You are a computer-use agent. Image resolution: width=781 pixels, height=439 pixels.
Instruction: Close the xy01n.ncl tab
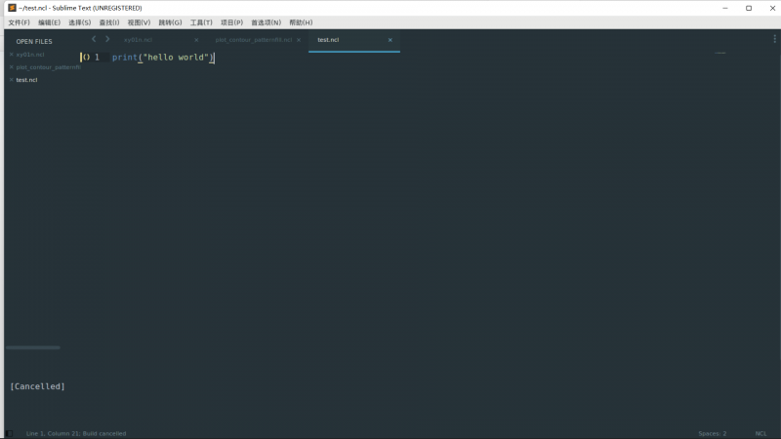tap(196, 40)
